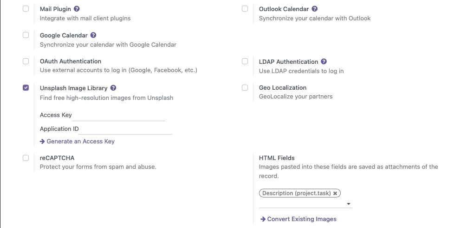Click the reCAPTCHA title
Viewport: 461px width, 228px height.
point(57,158)
